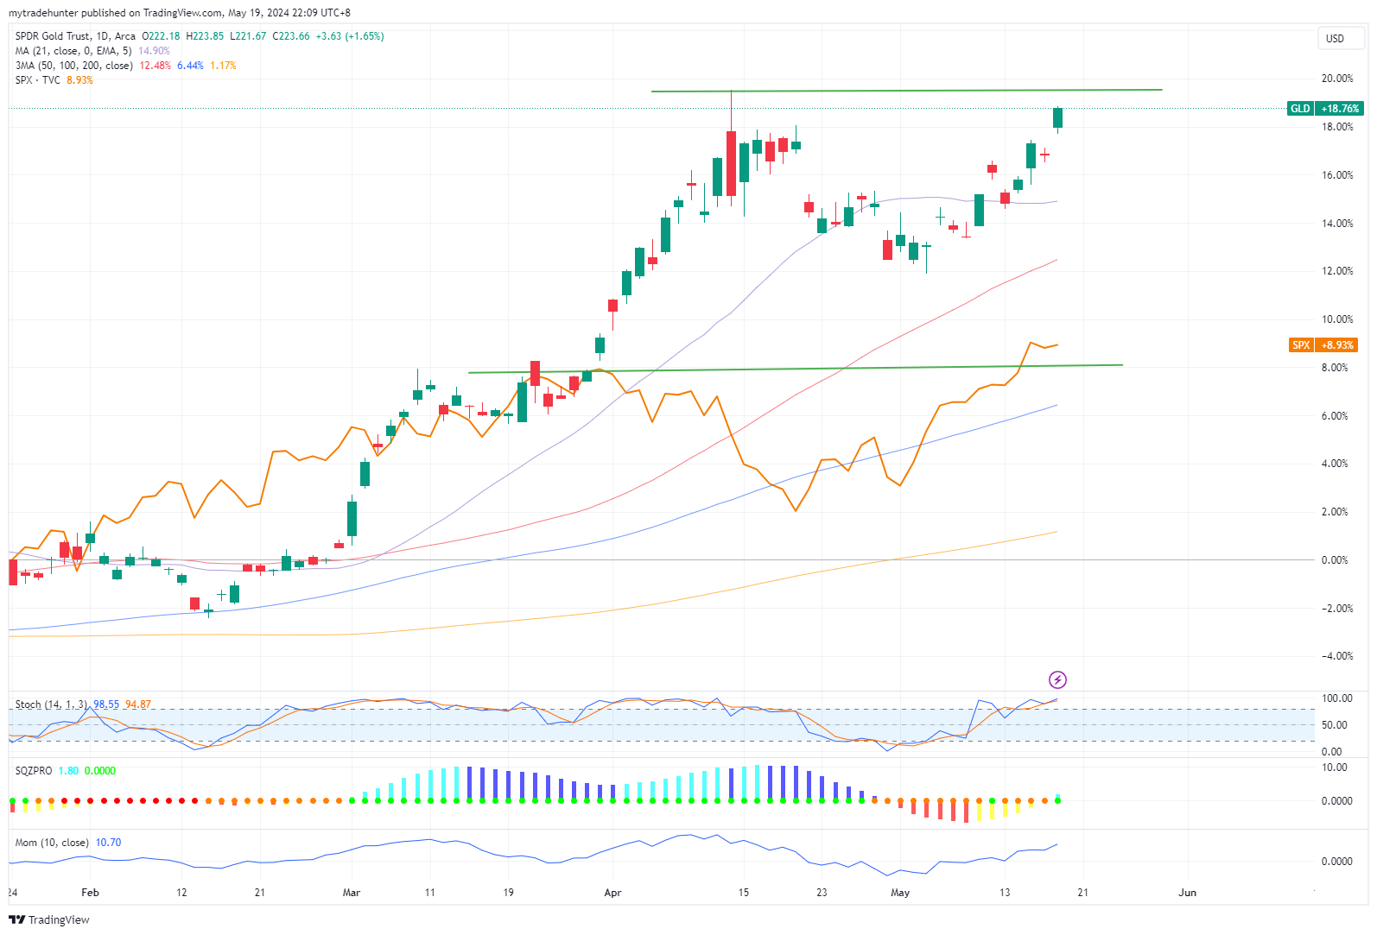The height and width of the screenshot is (935, 1377).
Task: Click the 0.00% label on price scale
Action: (1335, 560)
